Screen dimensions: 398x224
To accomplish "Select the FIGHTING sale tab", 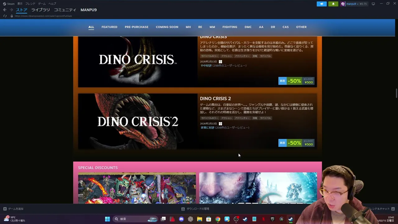I will coord(230,27).
